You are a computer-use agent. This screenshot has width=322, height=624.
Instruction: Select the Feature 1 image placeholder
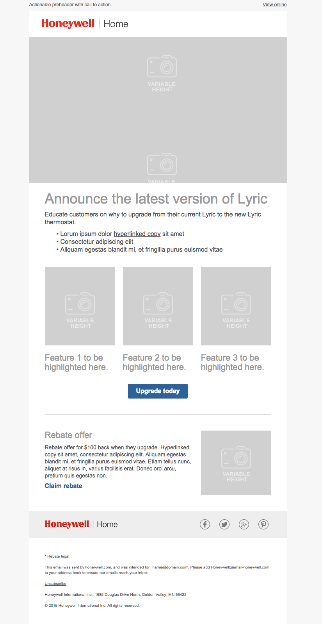point(80,306)
